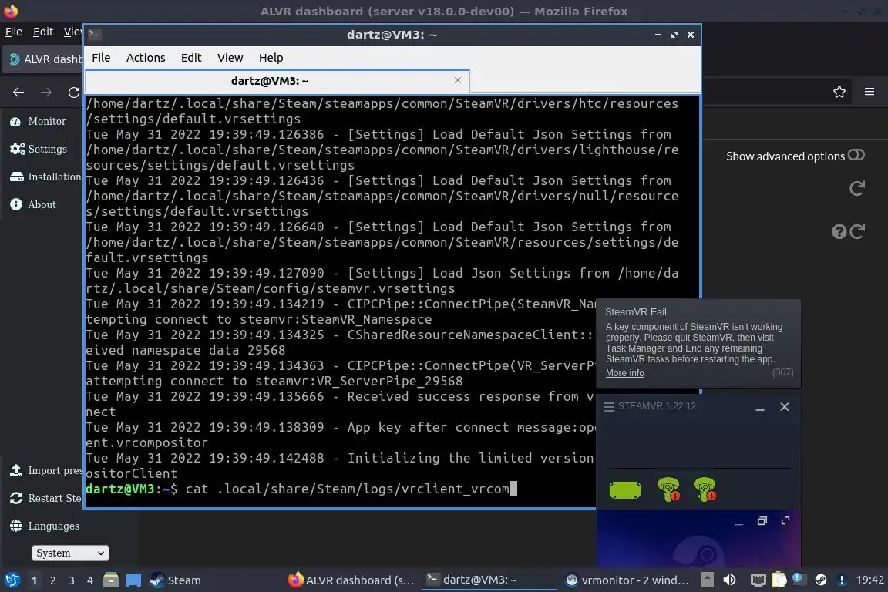Open Firefox File menu
888x592 pixels.
[14, 32]
